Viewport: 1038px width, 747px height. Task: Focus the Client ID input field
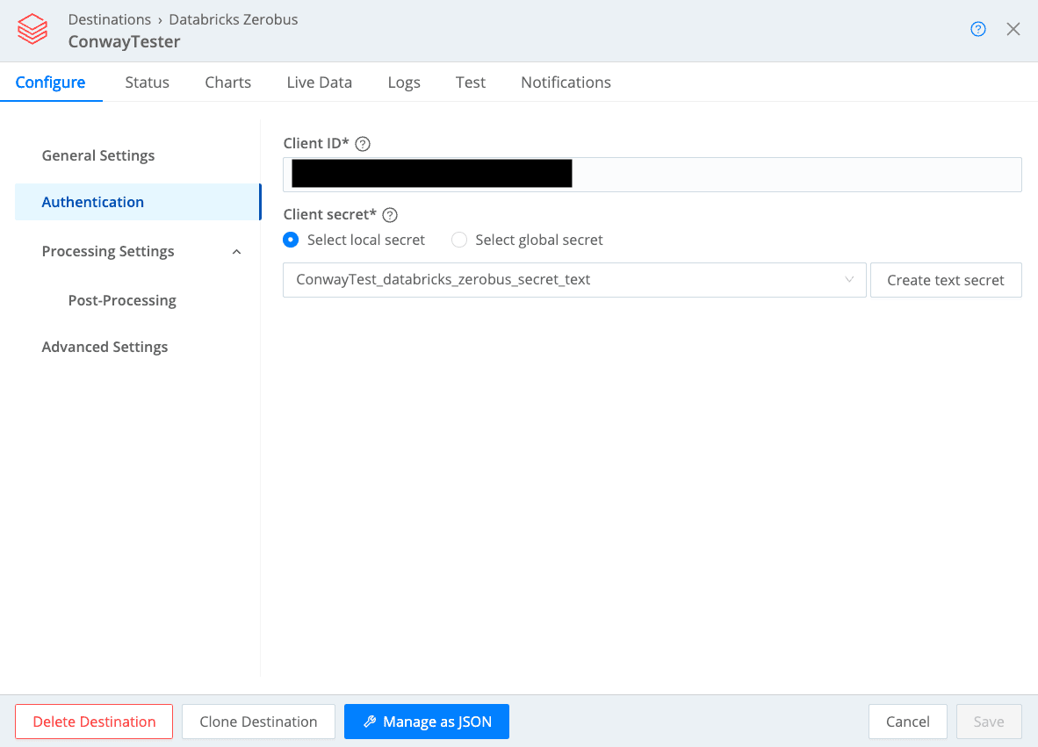652,175
